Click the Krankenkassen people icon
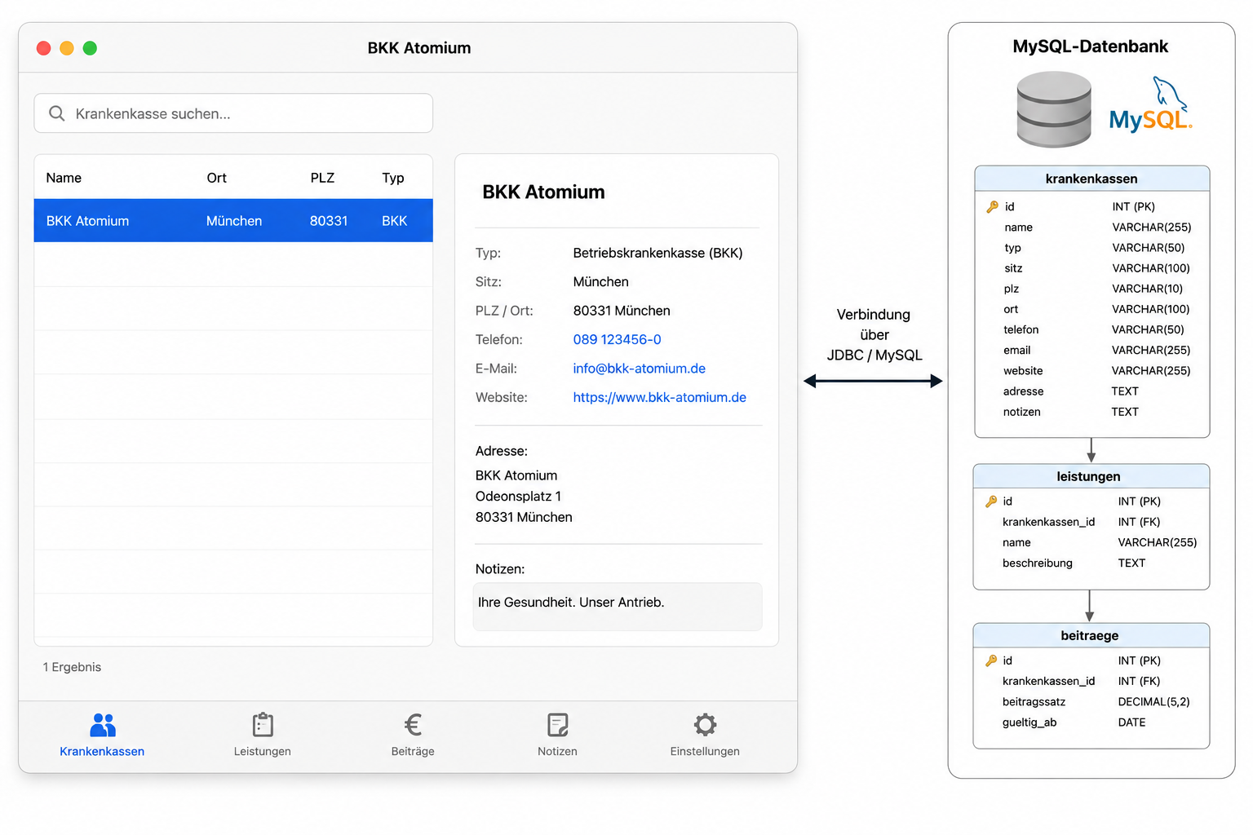The image size is (1253, 835). pyautogui.click(x=103, y=724)
